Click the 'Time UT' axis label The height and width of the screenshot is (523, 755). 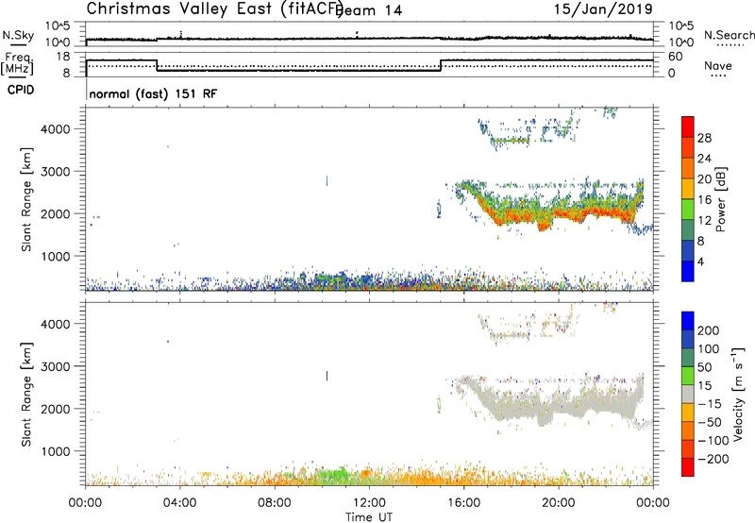coord(369,516)
